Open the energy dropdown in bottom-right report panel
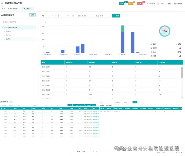 pyautogui.click(x=106, y=102)
